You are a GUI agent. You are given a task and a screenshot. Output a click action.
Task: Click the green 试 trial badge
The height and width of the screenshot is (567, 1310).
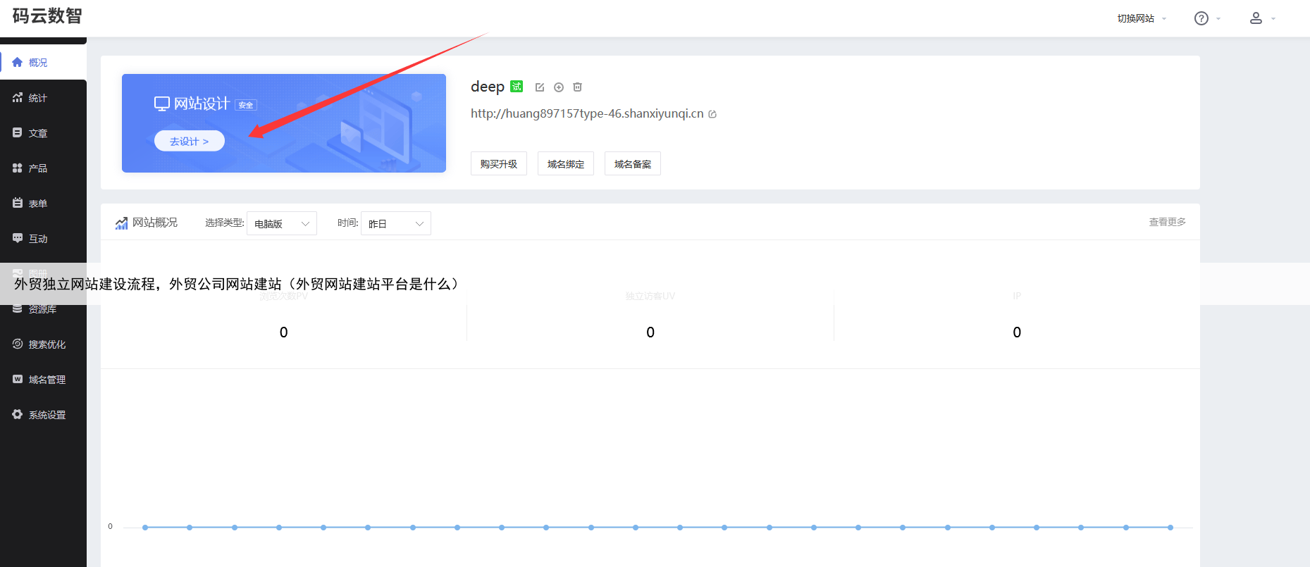[517, 87]
